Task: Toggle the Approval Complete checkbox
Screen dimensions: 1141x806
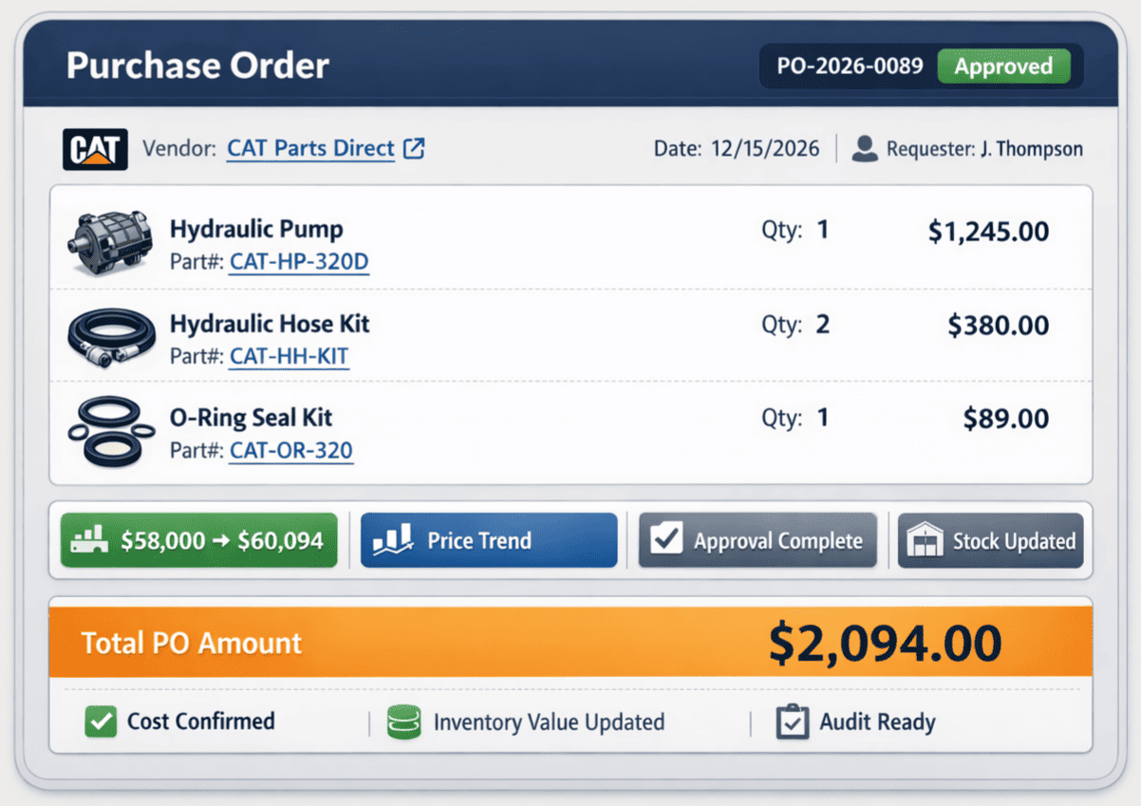Action: click(x=665, y=539)
